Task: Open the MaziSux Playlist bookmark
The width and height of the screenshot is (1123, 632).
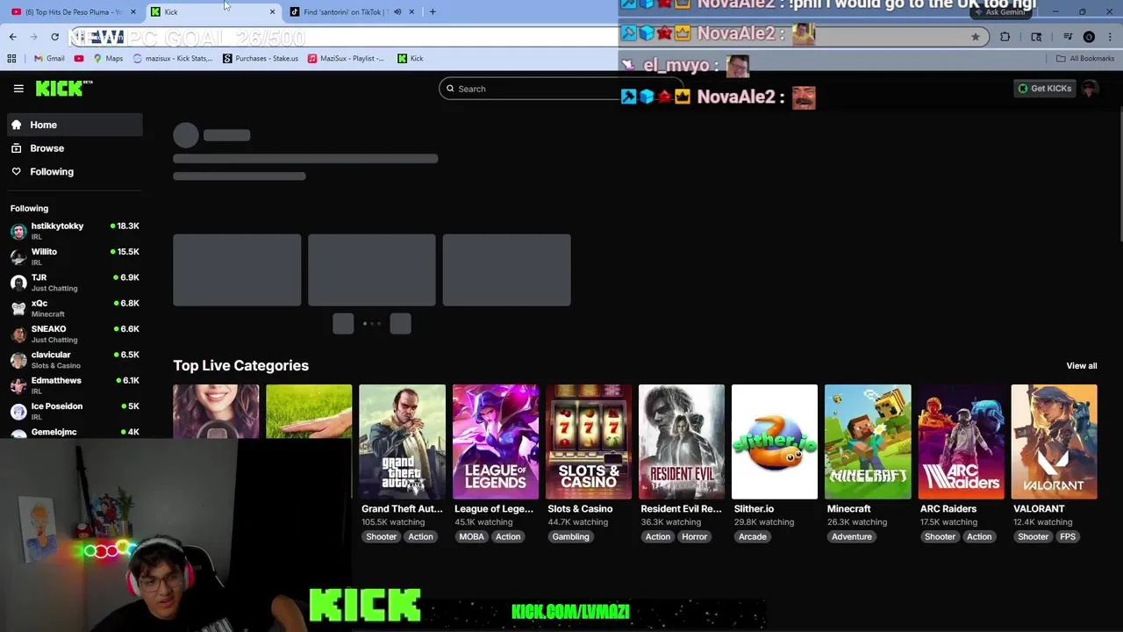Action: [x=346, y=58]
